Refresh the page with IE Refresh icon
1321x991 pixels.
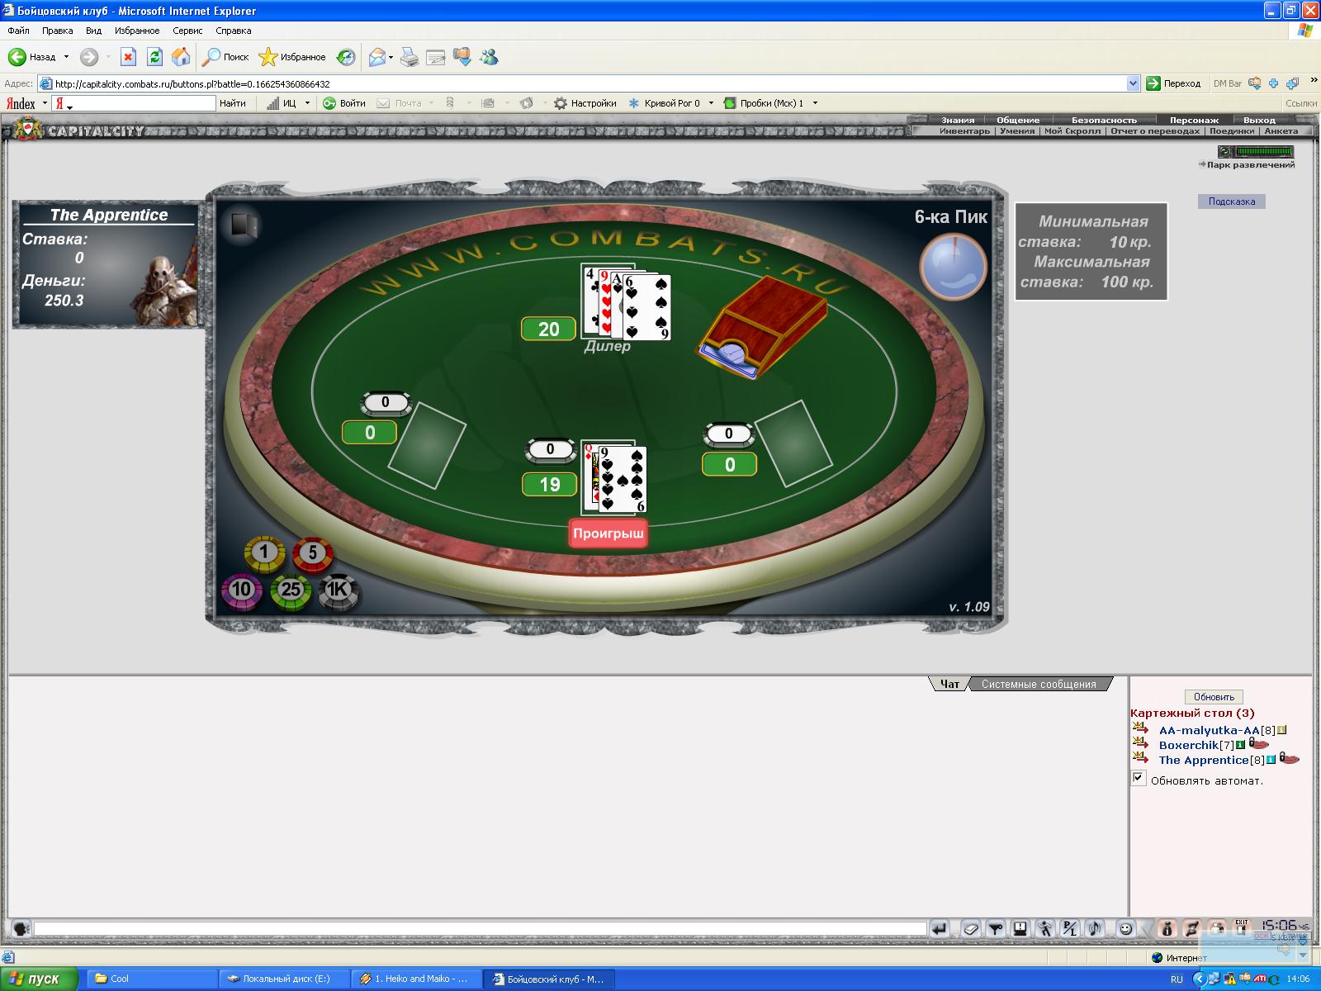[154, 57]
